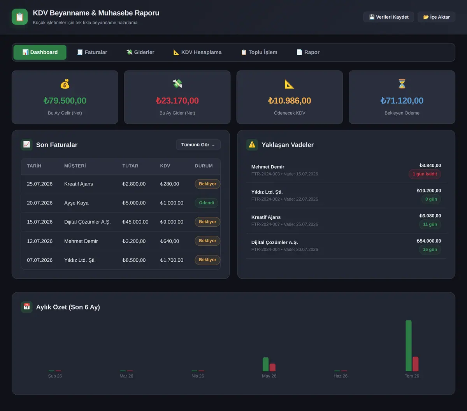Click Bekliyor status for Kreatif Ajans invoice
The image size is (467, 411).
pos(207,184)
